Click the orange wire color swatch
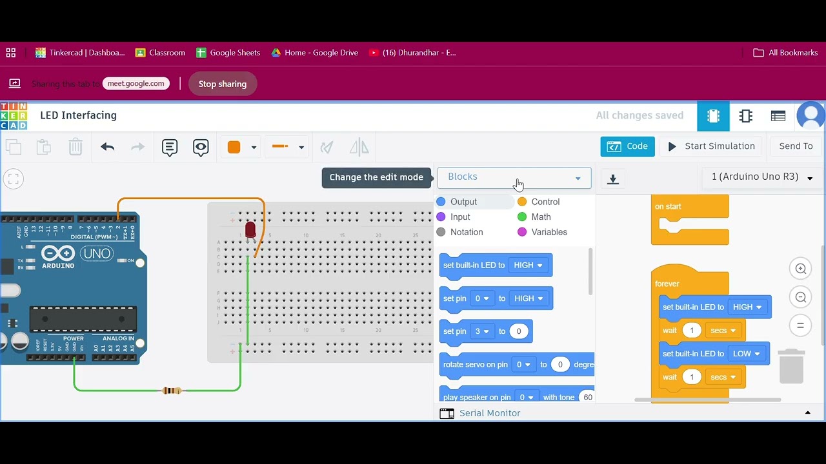826x464 pixels. 234,147
